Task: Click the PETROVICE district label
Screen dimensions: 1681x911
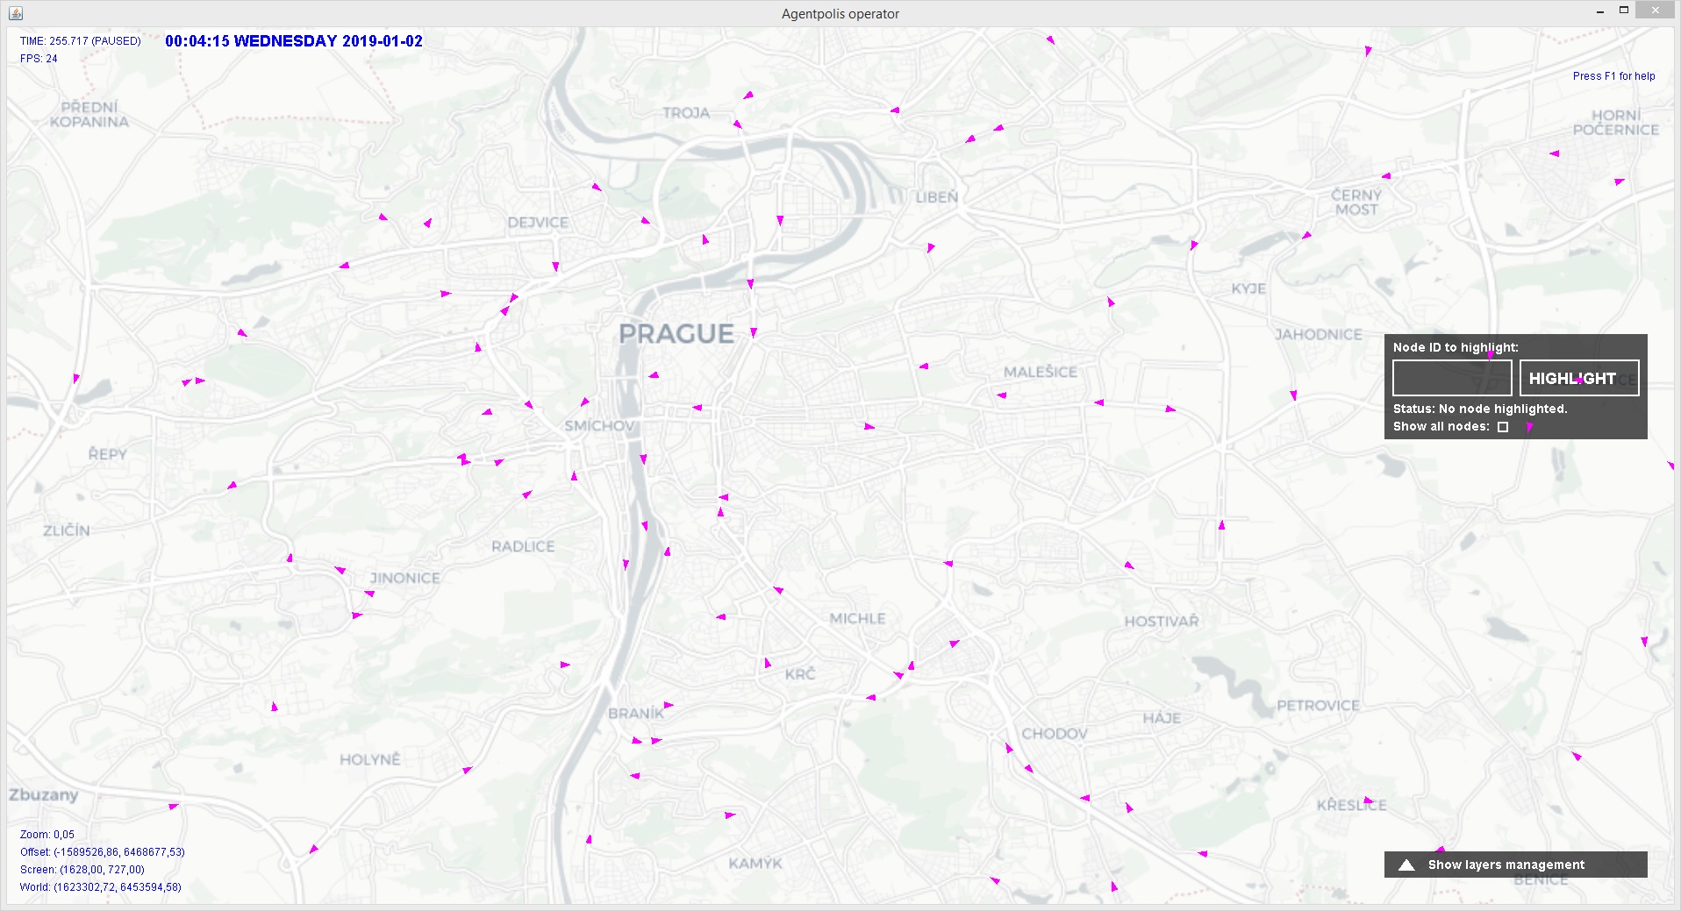Action: point(1319,705)
